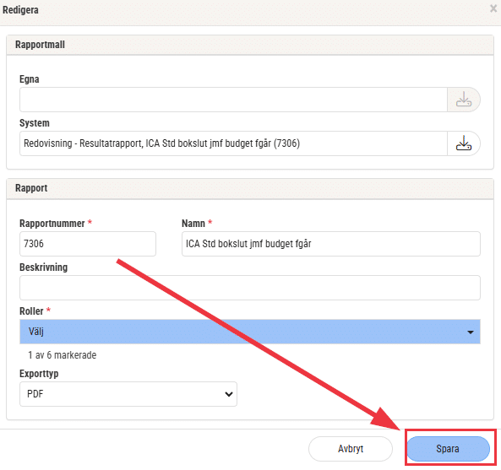Focus the empty Egna template field
Viewport: 501px width, 470px height.
[233, 100]
